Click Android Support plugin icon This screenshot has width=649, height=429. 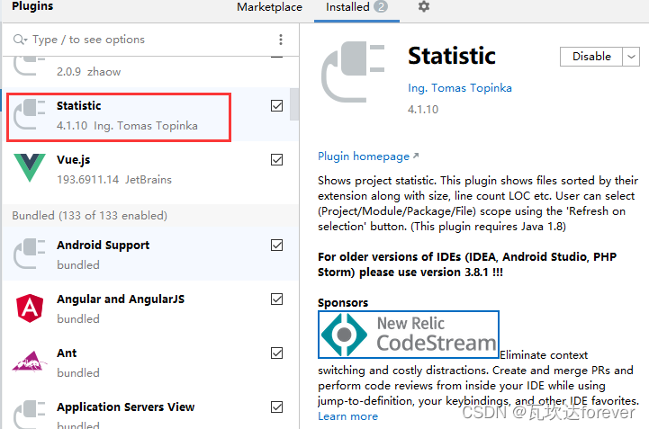click(x=29, y=254)
